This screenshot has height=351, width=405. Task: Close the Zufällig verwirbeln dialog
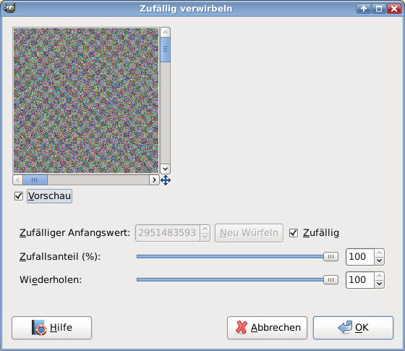tap(394, 9)
